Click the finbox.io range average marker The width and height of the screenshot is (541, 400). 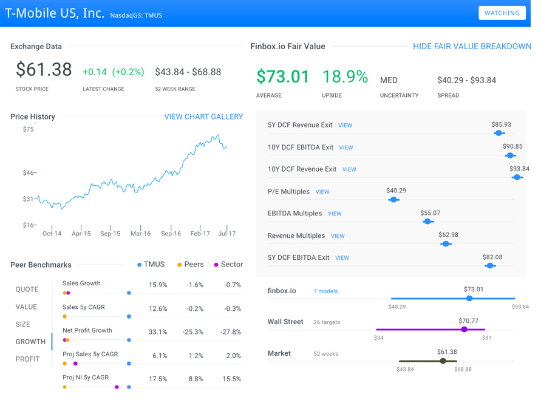469,298
